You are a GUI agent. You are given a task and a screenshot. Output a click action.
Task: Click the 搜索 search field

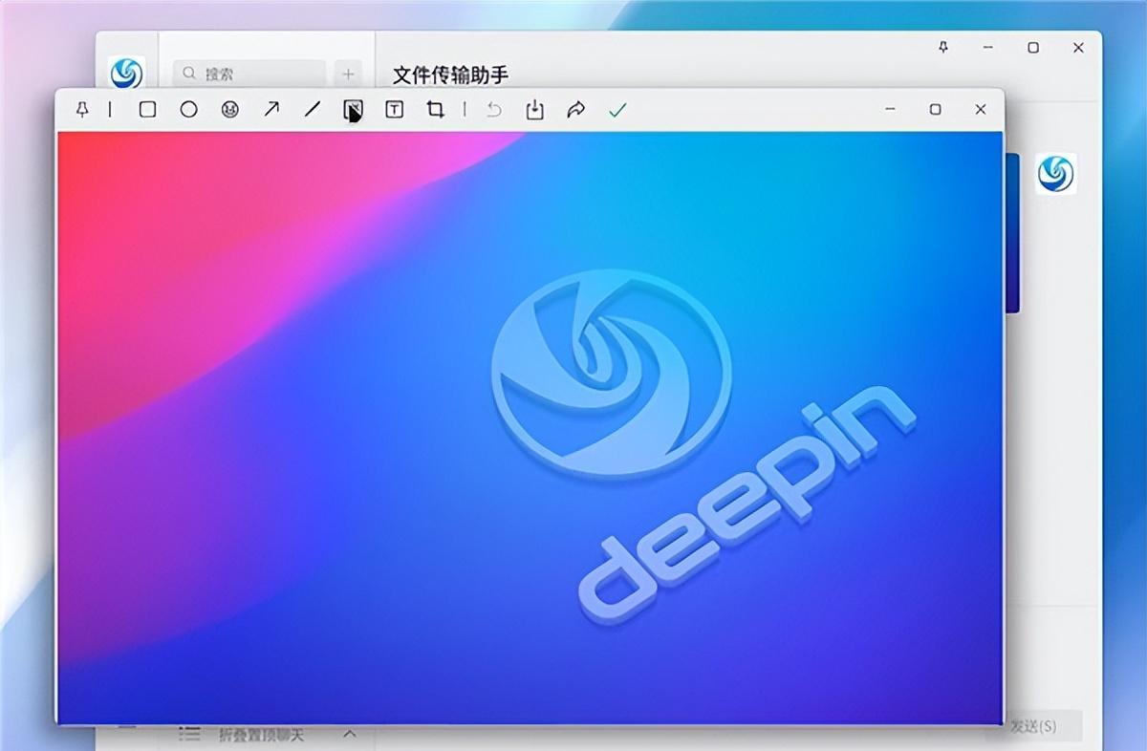(247, 72)
